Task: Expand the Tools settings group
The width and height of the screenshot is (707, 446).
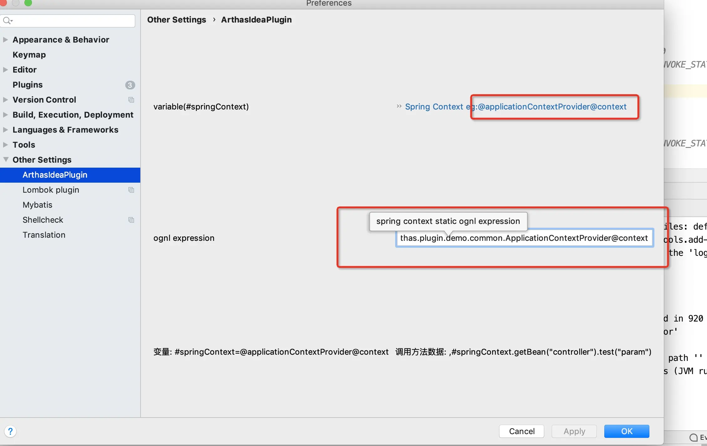Action: pyautogui.click(x=5, y=145)
